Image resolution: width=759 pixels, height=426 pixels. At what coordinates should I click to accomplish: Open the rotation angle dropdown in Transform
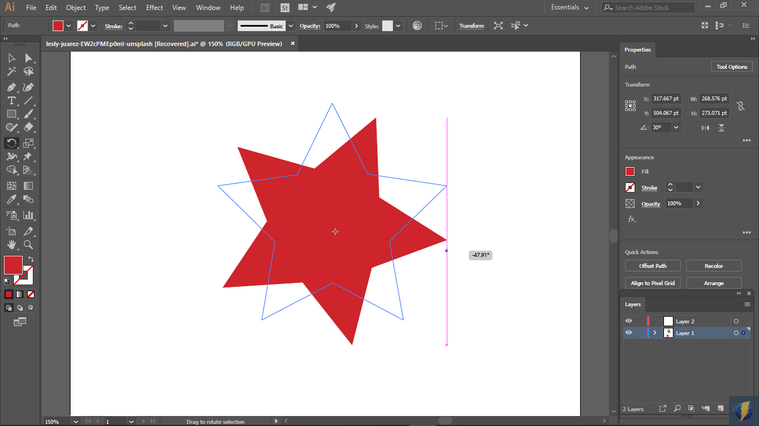676,127
